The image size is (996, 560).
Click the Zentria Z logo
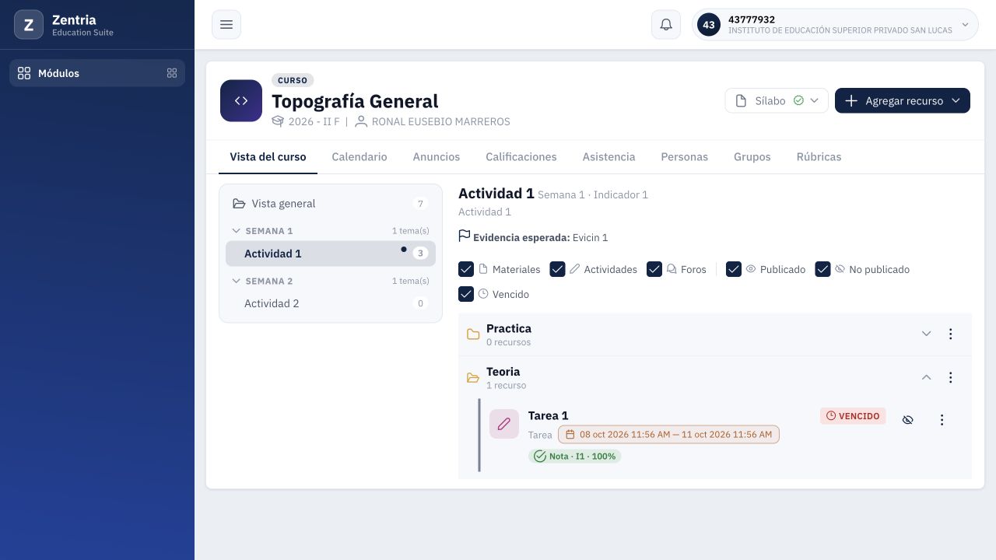[29, 25]
